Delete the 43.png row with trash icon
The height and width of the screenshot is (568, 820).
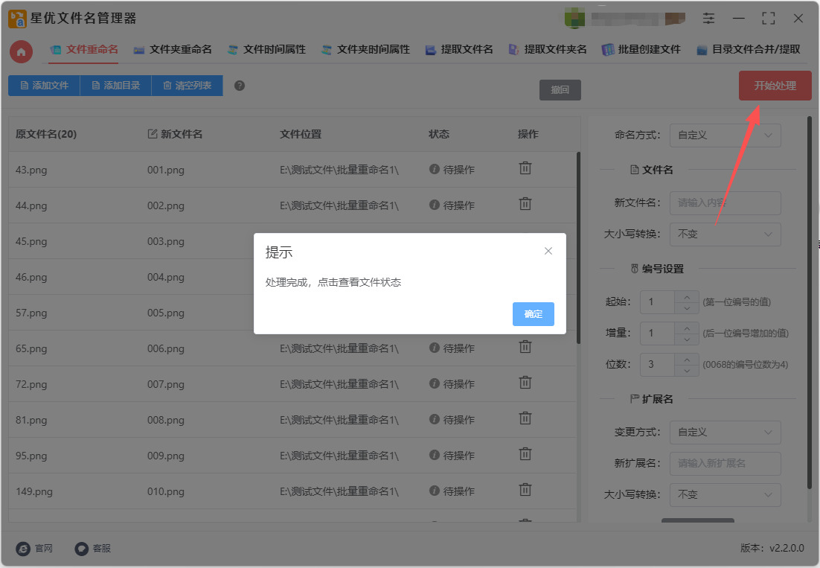click(525, 168)
